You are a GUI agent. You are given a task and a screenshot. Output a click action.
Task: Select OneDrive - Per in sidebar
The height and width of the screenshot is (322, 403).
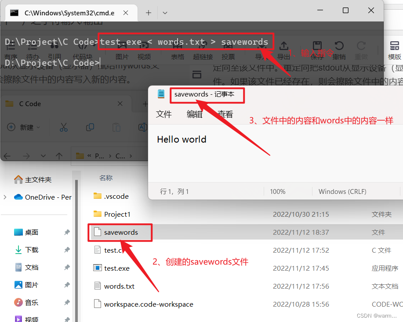(x=43, y=197)
